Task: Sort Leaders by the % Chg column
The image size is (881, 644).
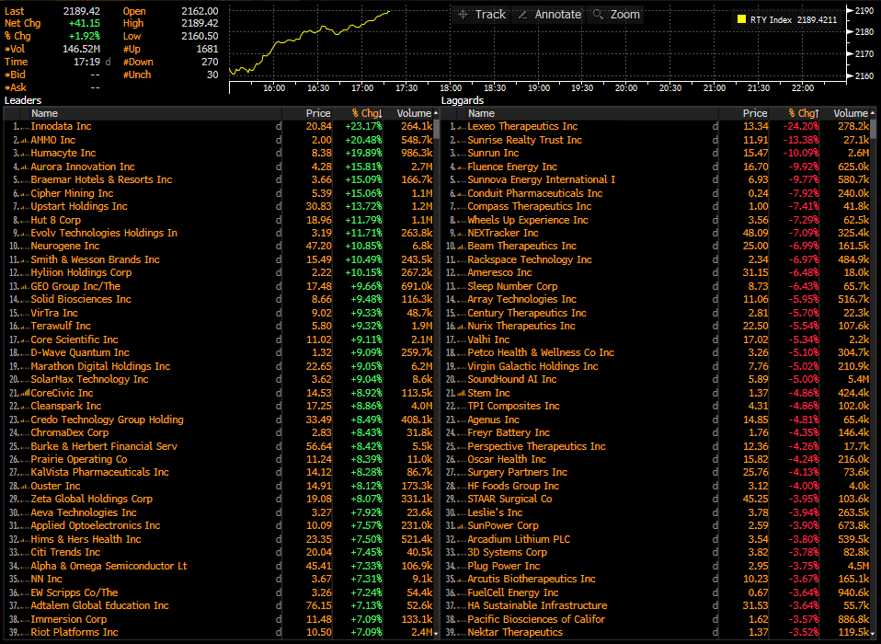Action: click(366, 113)
